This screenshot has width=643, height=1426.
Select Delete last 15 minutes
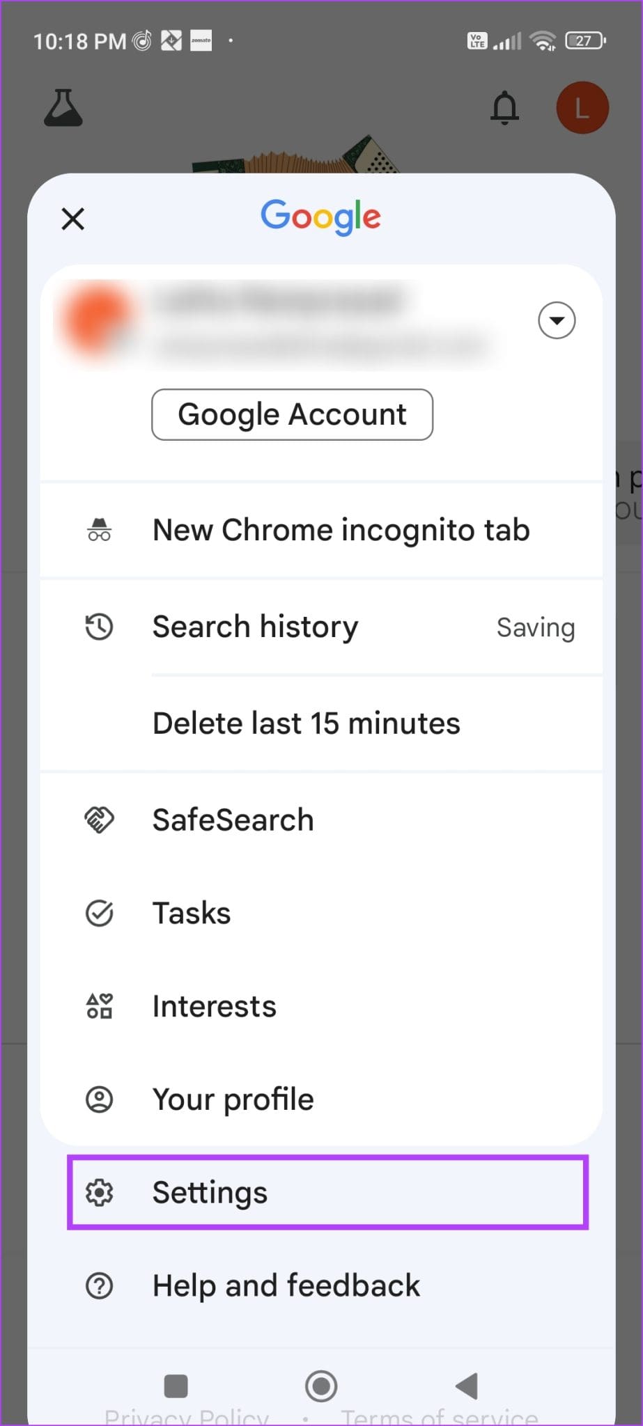(x=305, y=723)
